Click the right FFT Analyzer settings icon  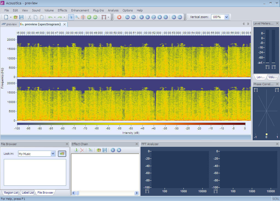click(x=216, y=191)
